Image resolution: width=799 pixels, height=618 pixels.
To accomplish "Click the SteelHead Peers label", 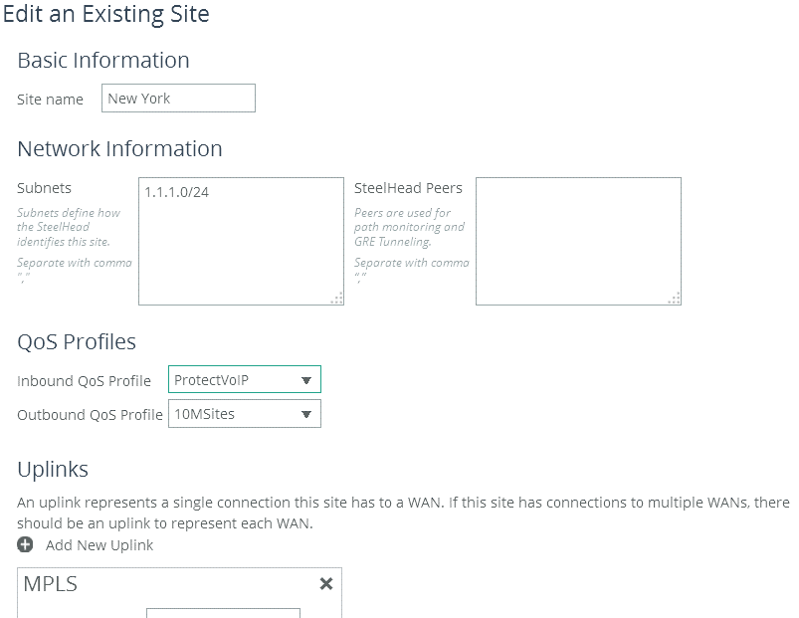I will (x=408, y=188).
